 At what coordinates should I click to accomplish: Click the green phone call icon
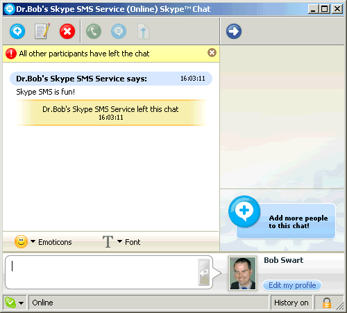[94, 31]
